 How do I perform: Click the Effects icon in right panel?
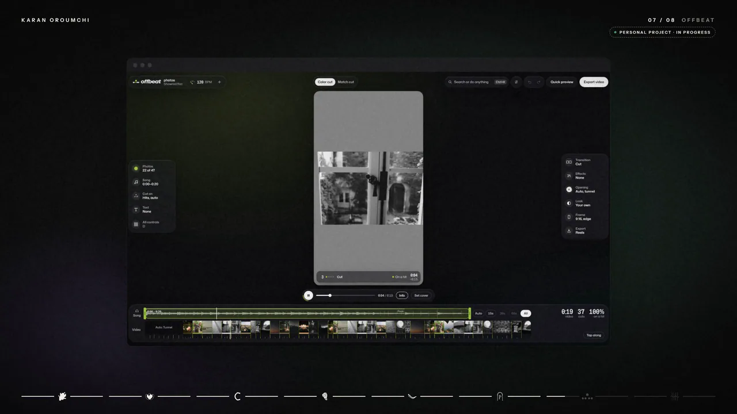tap(569, 176)
